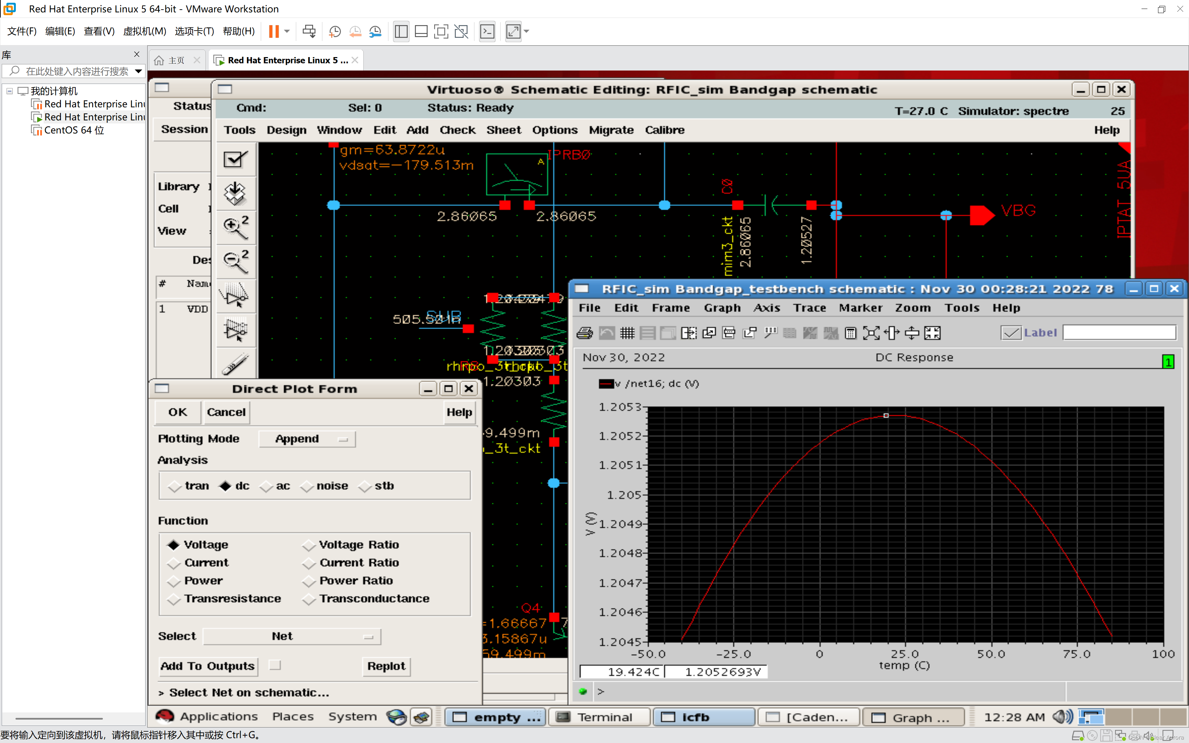The image size is (1189, 743).
Task: Toggle grid icon in waveform toolbar
Action: (x=627, y=333)
